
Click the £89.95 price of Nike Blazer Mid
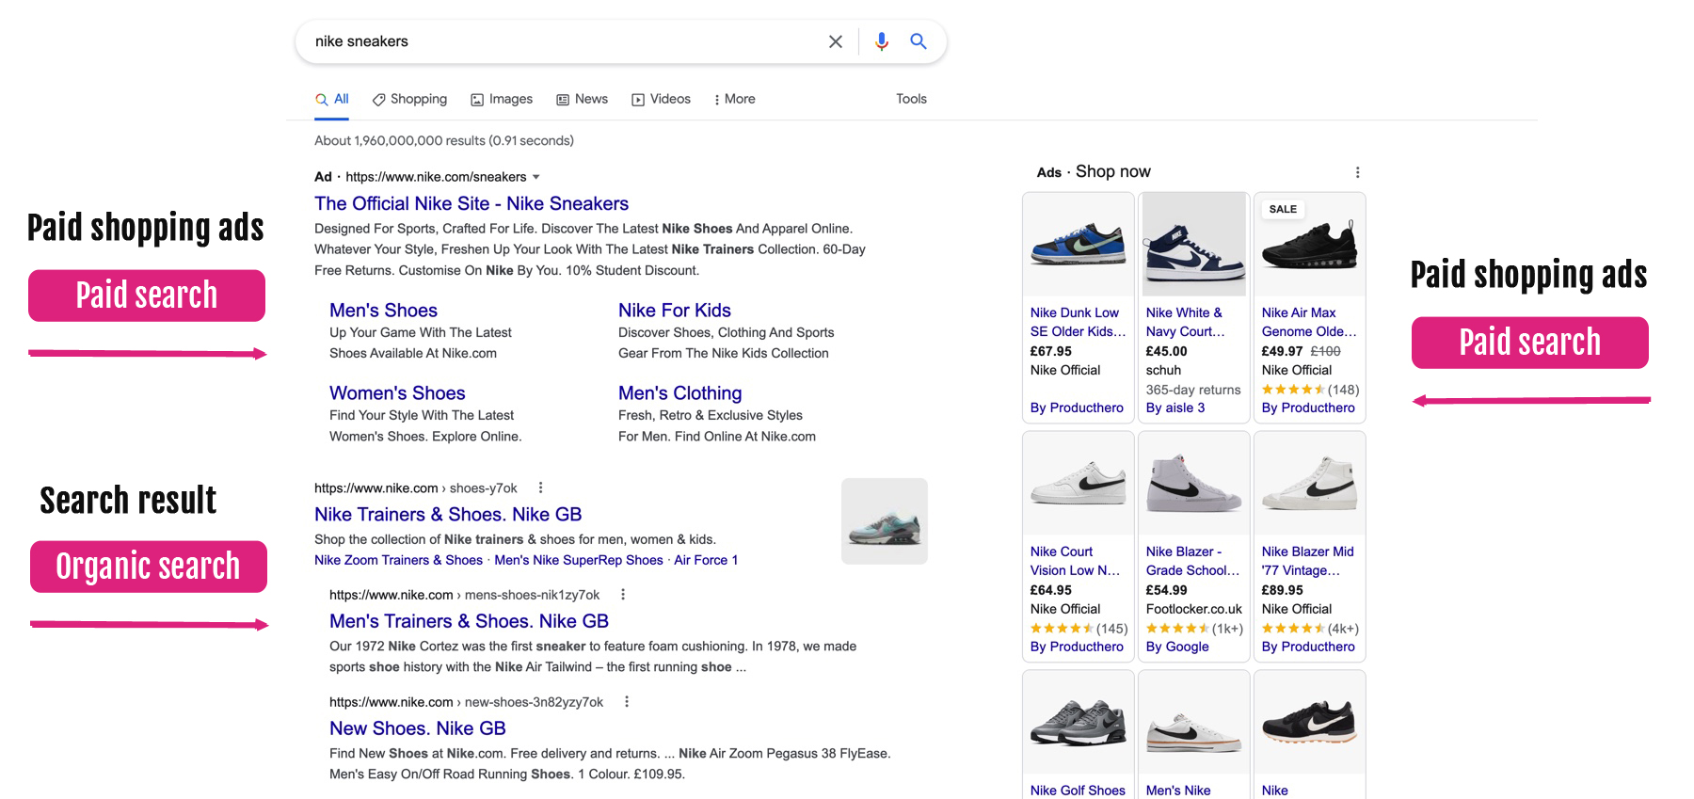coord(1283,590)
